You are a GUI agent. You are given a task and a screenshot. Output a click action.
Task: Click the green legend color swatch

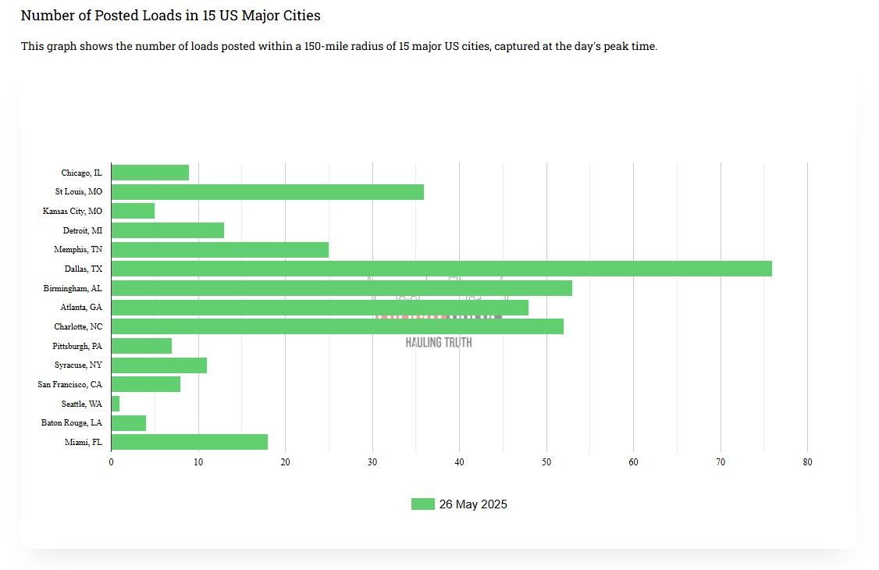coord(422,504)
